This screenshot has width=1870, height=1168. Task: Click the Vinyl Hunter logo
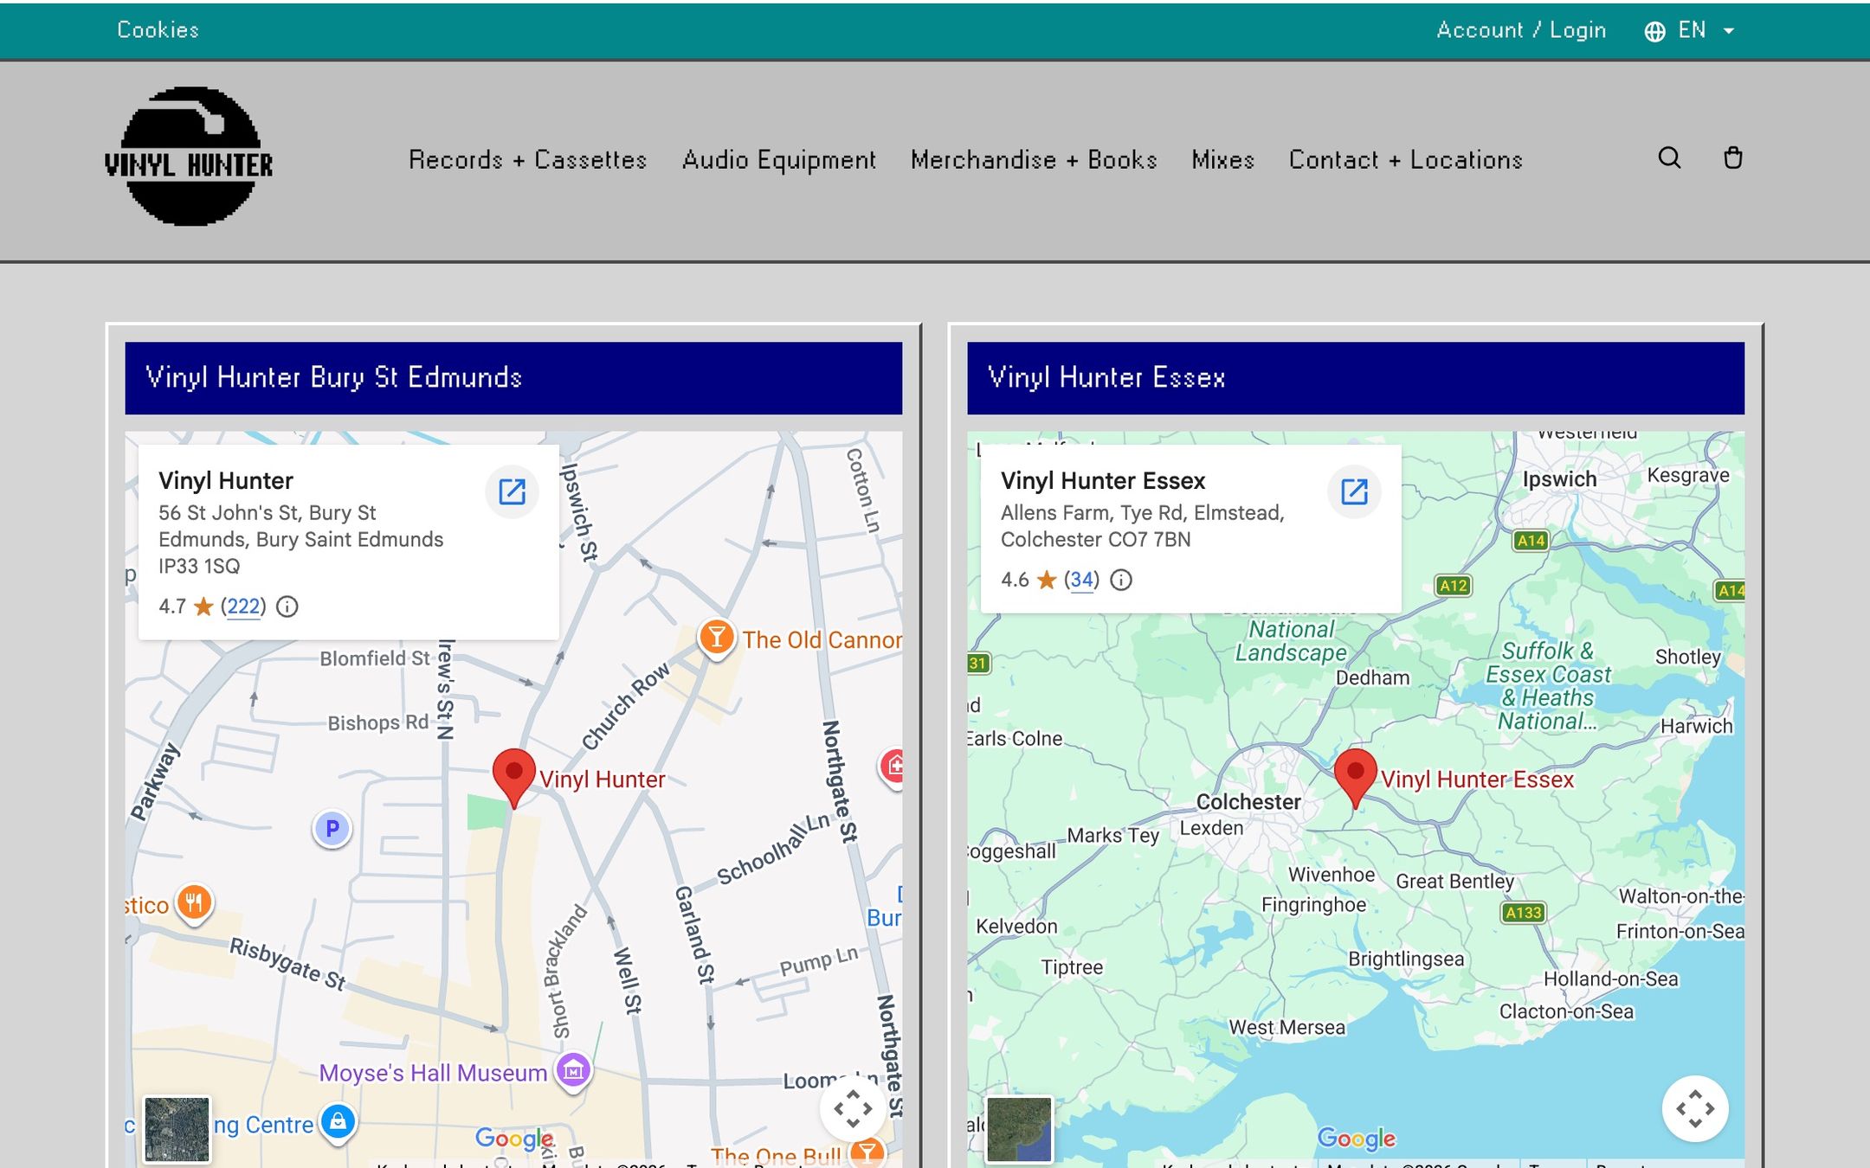[x=190, y=157]
